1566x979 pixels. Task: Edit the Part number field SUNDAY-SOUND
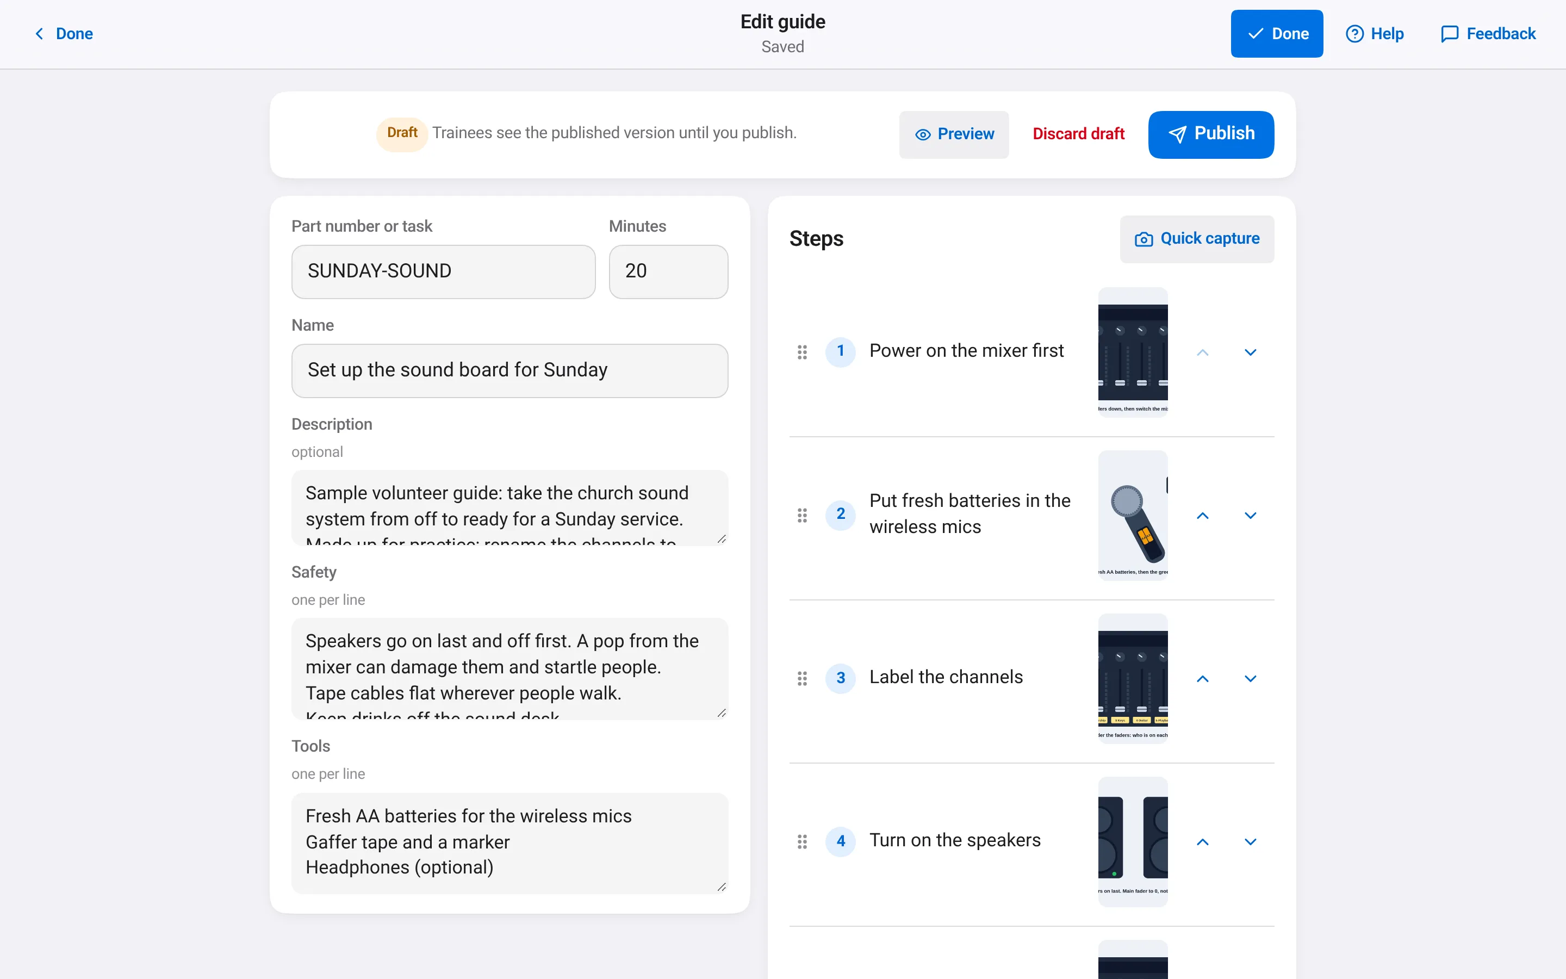point(443,271)
